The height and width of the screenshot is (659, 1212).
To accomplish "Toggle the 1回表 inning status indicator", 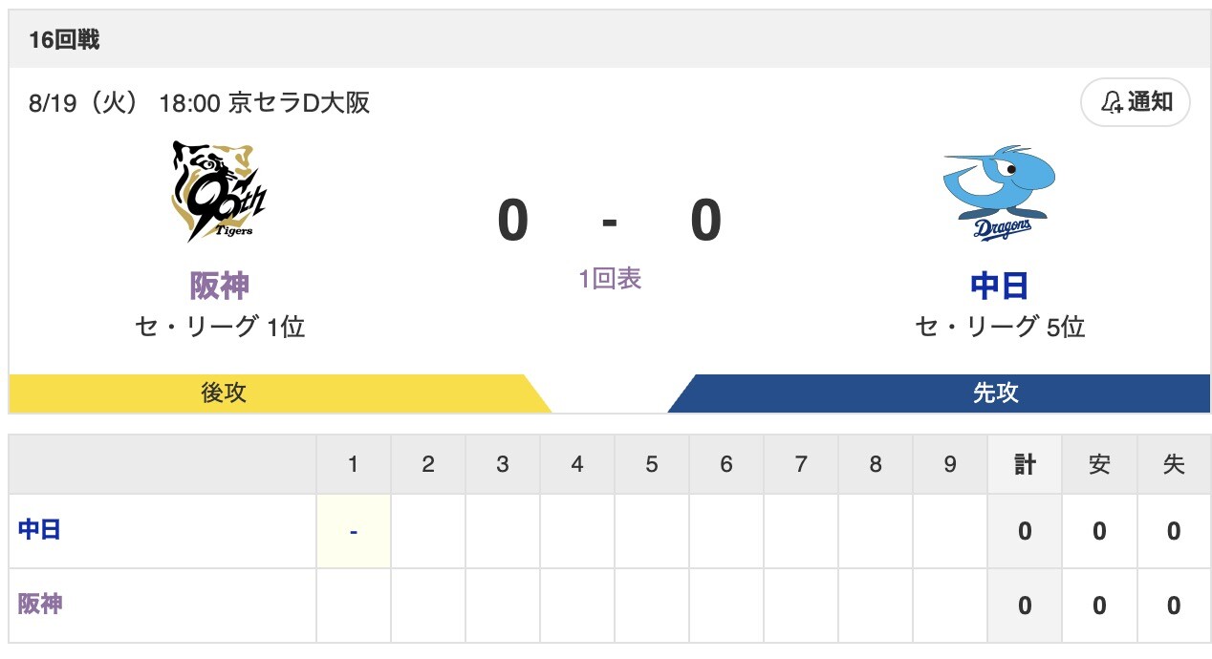I will pos(612,278).
